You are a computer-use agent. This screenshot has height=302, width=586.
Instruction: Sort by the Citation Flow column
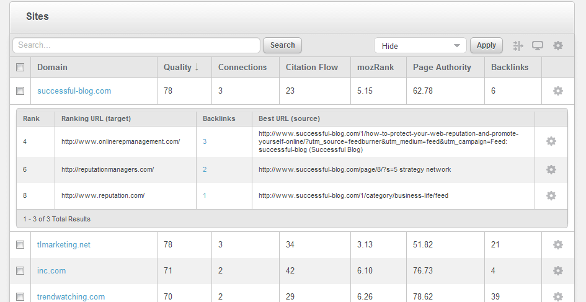[311, 68]
